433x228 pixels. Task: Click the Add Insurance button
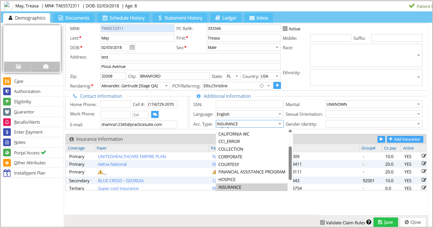[405, 139]
